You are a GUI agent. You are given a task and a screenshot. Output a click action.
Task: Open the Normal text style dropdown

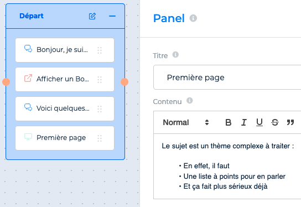186,122
